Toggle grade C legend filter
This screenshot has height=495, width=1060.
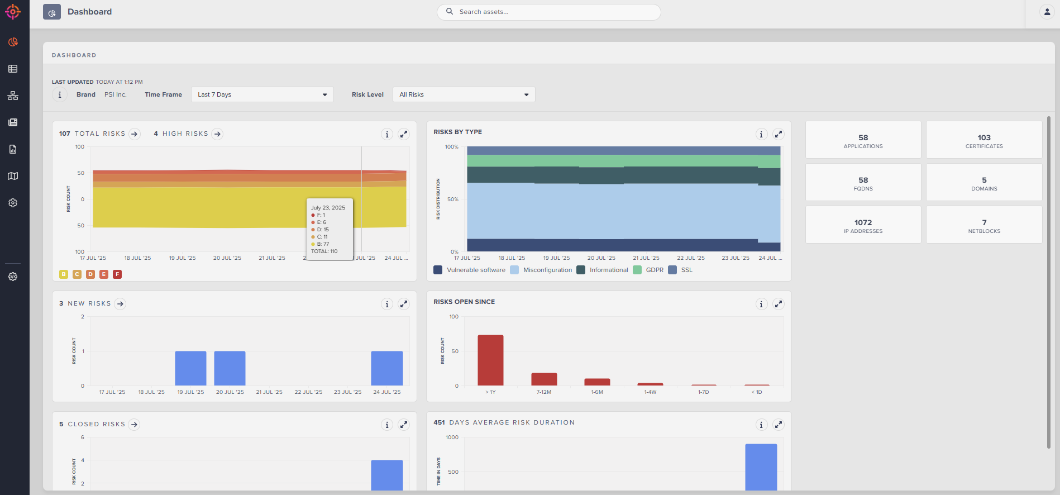[x=77, y=274]
